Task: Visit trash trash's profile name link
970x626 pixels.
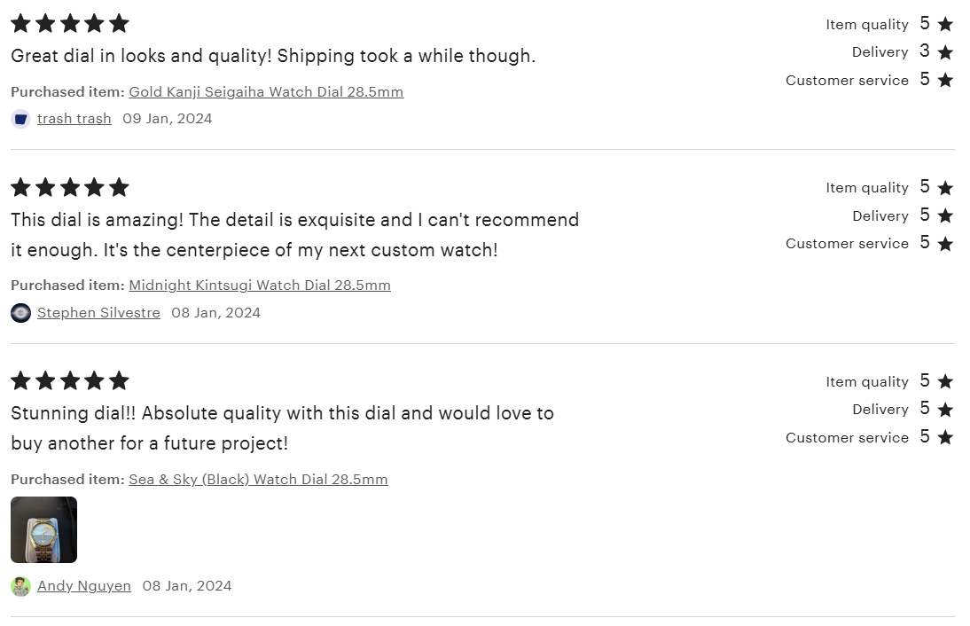Action: 74,118
